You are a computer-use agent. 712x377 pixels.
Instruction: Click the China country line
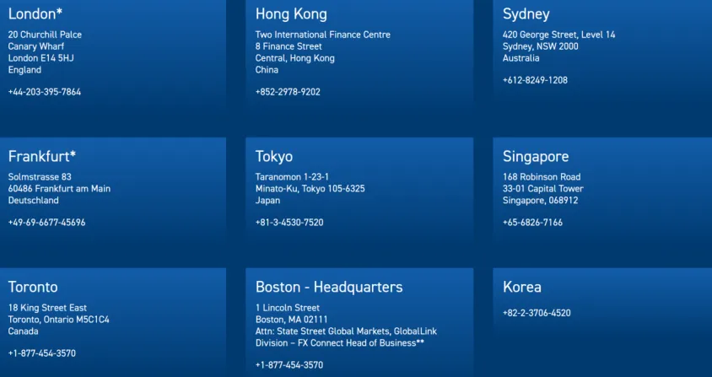point(267,70)
